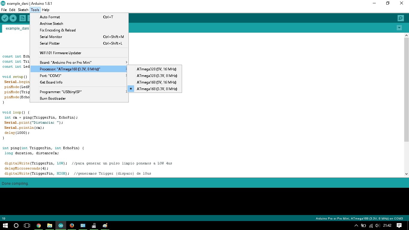Viewport: 409px width, 230px height.
Task: Click the volume speaker tray icon
Action: point(378,226)
